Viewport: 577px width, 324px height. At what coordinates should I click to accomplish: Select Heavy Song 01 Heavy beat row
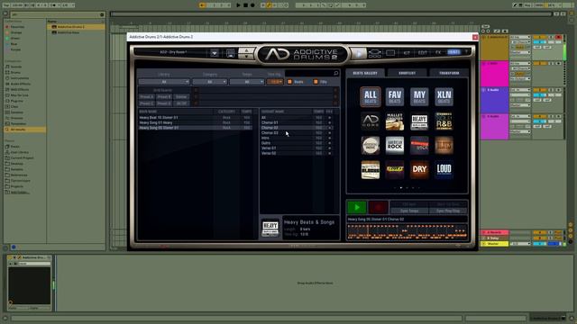tap(195, 122)
